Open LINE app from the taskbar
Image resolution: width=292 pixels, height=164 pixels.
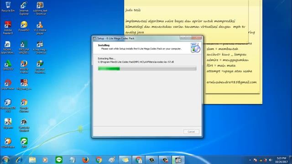click(x=59, y=160)
